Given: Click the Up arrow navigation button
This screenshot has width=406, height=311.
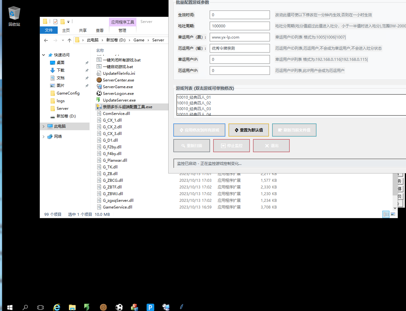Looking at the screenshot, I should tap(69, 40).
